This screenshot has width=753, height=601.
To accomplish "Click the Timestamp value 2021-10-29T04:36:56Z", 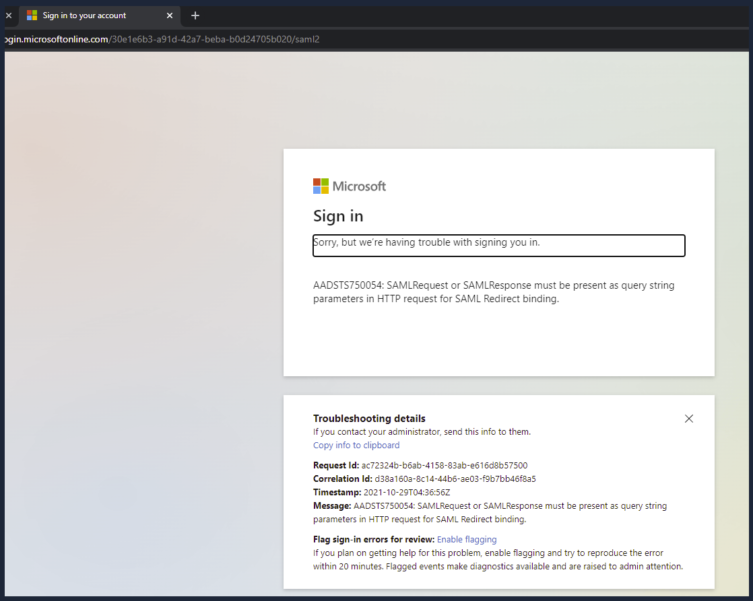I will tap(407, 492).
